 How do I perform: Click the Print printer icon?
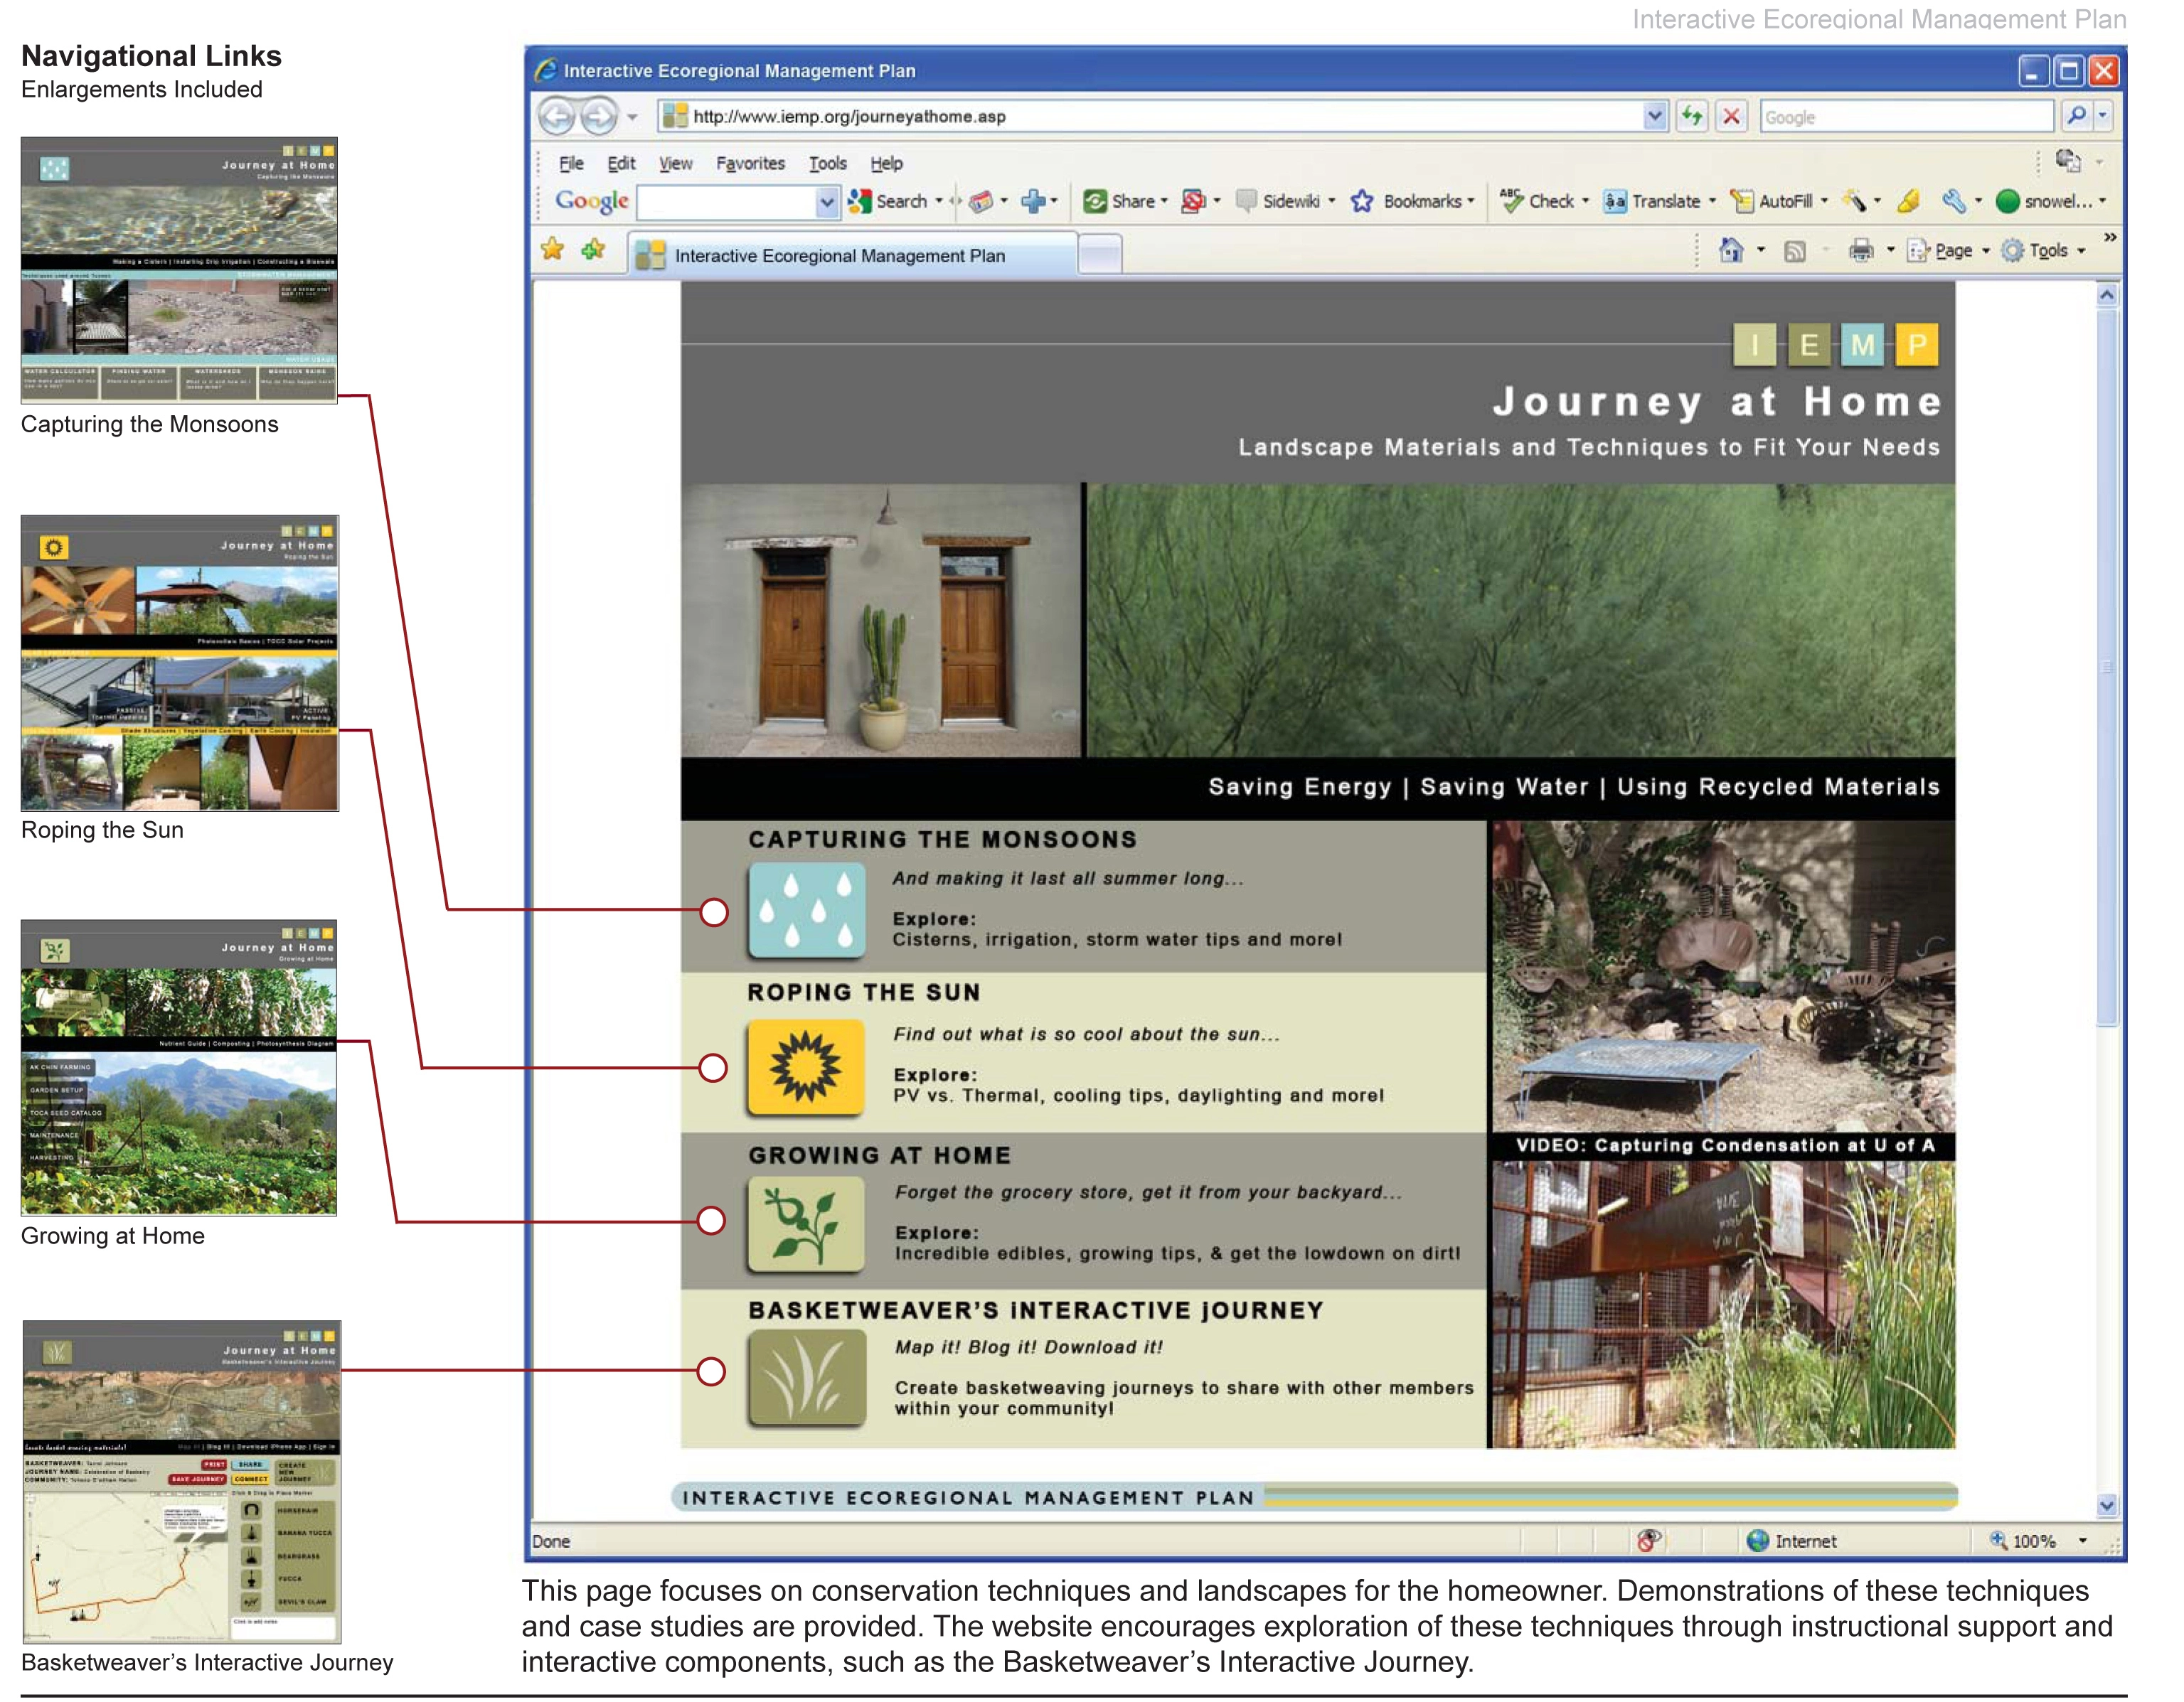coord(1861,251)
